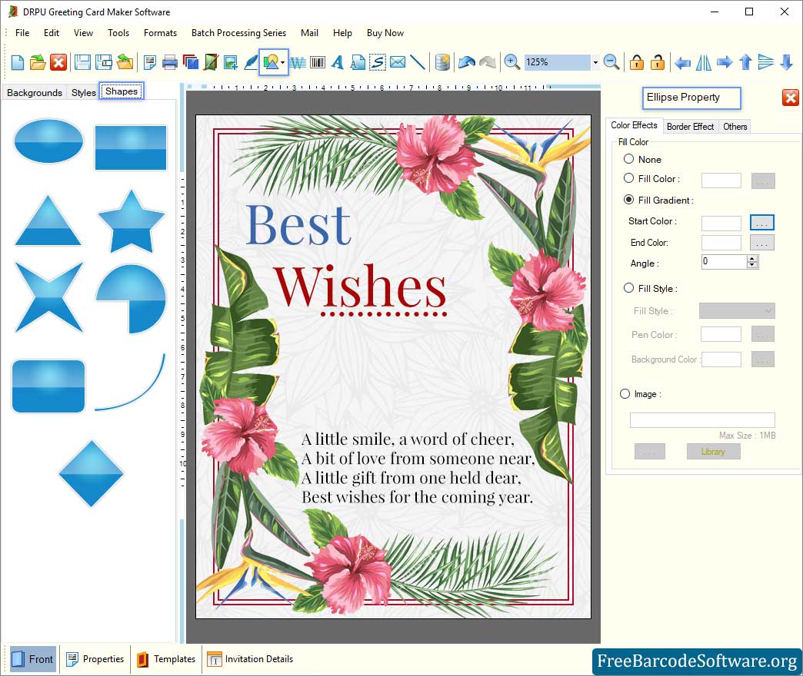
Task: Select the Text tool (letter A)
Action: click(337, 62)
